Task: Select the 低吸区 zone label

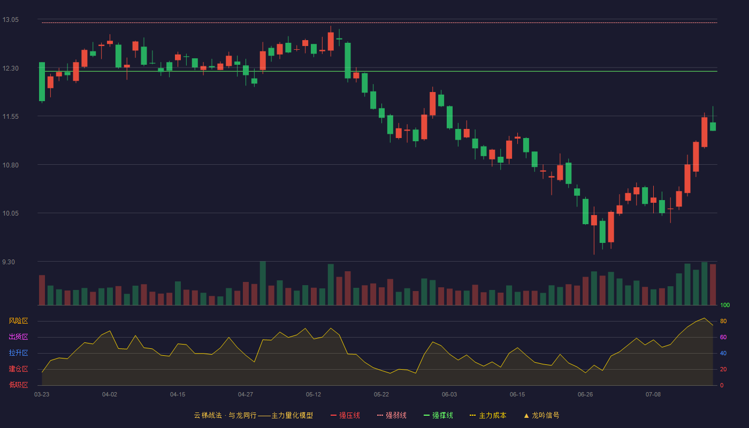Action: [x=18, y=385]
